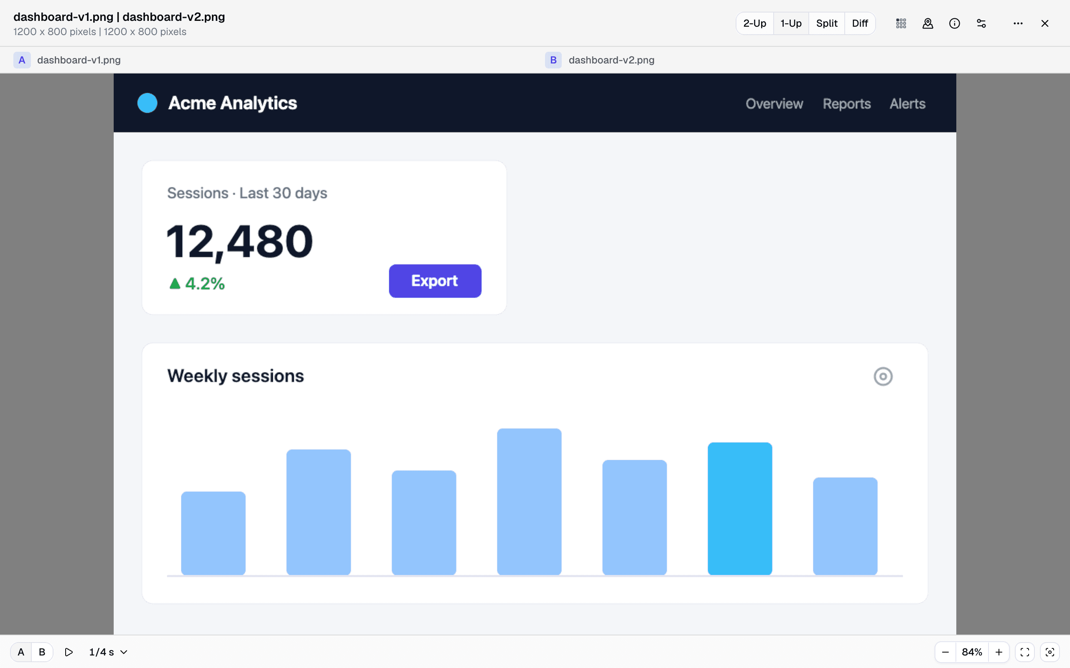Click the annotation stamp icon in toolbar
Image resolution: width=1070 pixels, height=668 pixels.
[927, 23]
